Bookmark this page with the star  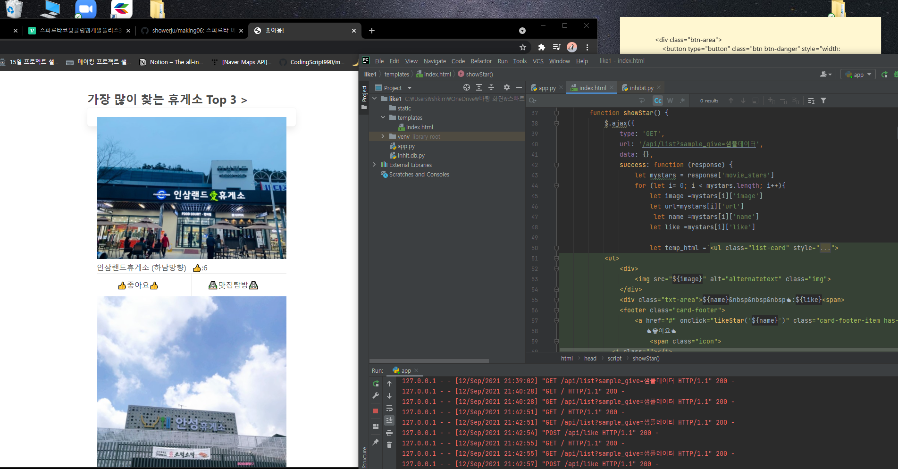[523, 47]
